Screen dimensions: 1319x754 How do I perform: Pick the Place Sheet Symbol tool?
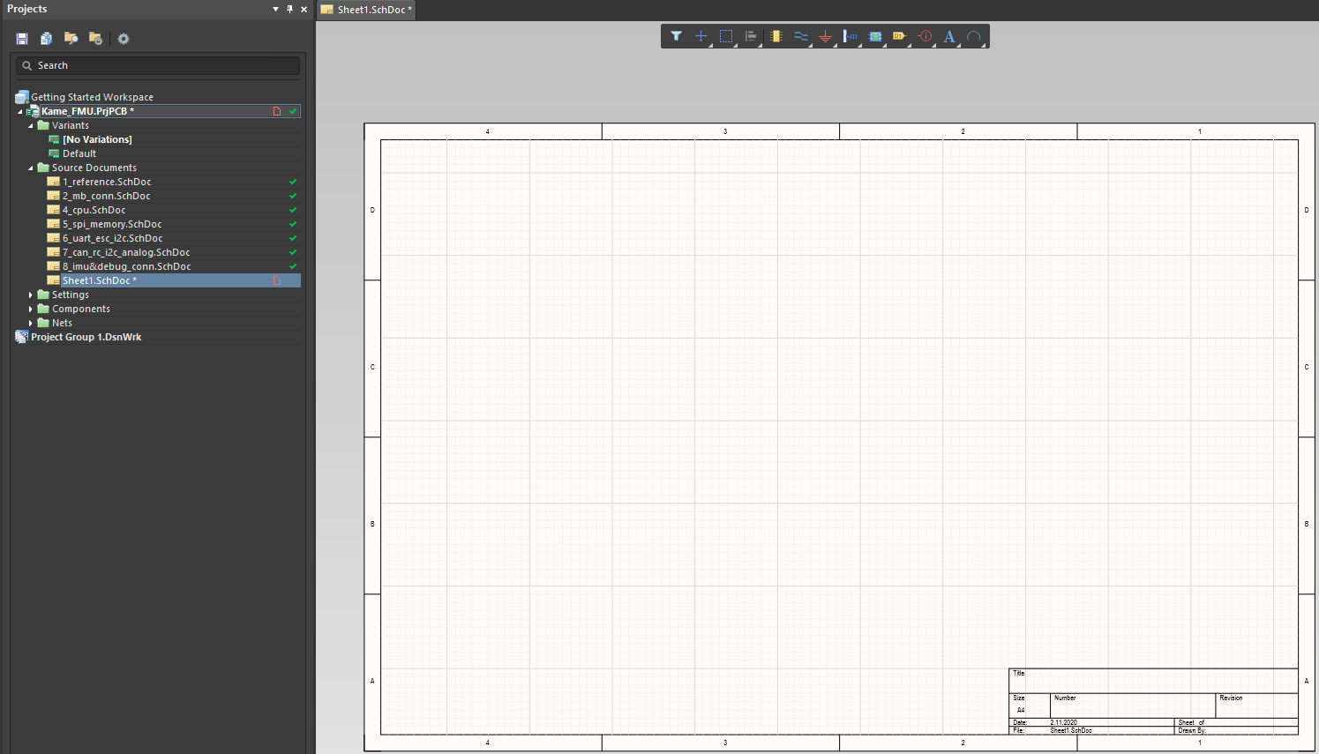tap(874, 36)
